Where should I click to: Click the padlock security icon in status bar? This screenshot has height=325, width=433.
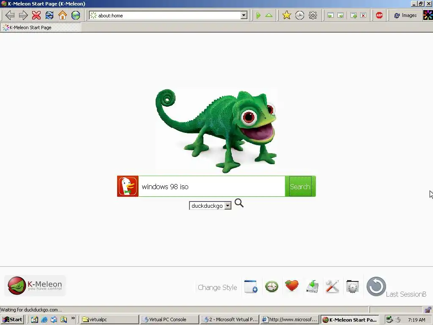tap(428, 309)
